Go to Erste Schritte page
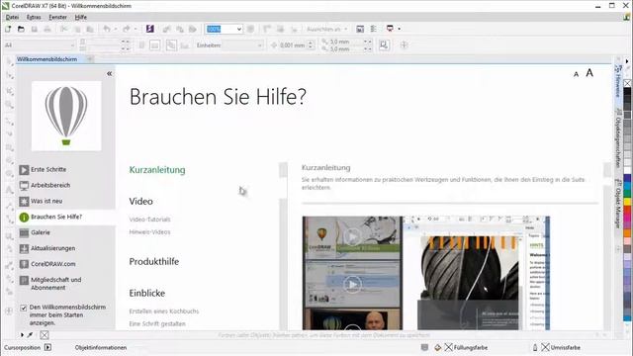This screenshot has height=356, width=633. (48, 169)
